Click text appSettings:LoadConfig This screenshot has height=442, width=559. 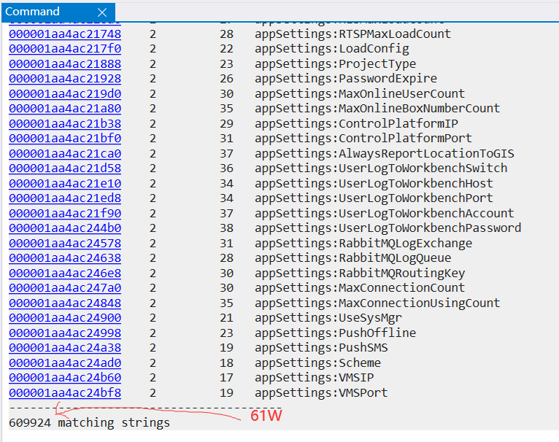332,48
